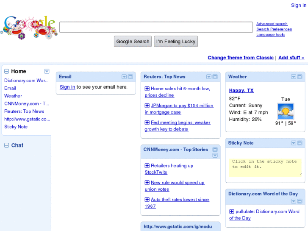The image size is (308, 231).
Task: Click the Dictionary.com Word of the Day title
Action: [263, 194]
